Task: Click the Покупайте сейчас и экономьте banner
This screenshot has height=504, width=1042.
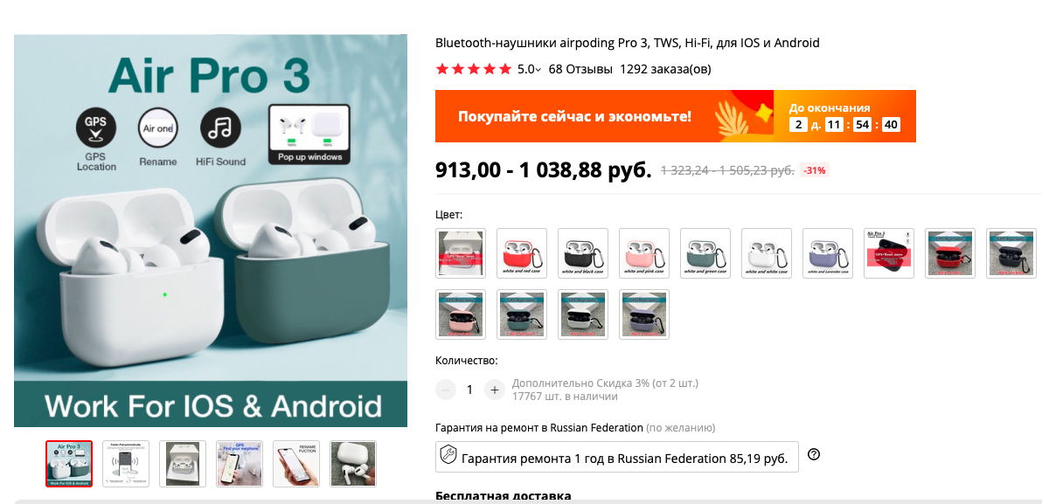Action: pyautogui.click(x=675, y=116)
